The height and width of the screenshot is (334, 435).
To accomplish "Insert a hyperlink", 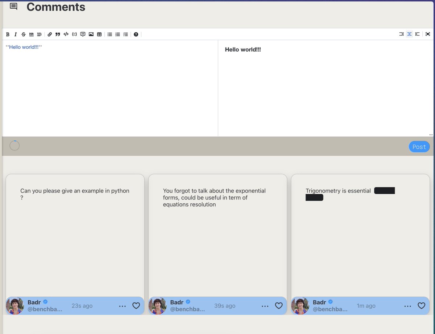I will pyautogui.click(x=50, y=34).
